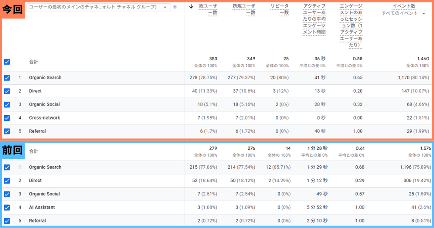Click the 22 (1.51%) events cell
434x228 pixels.
point(418,117)
